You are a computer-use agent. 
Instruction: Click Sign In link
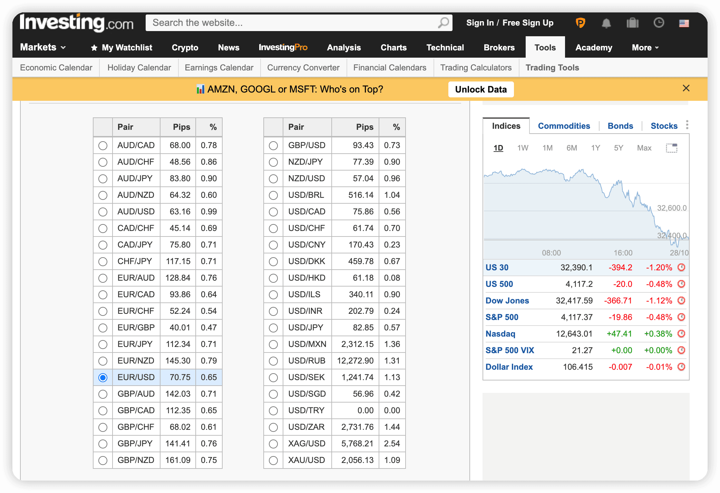click(x=480, y=23)
